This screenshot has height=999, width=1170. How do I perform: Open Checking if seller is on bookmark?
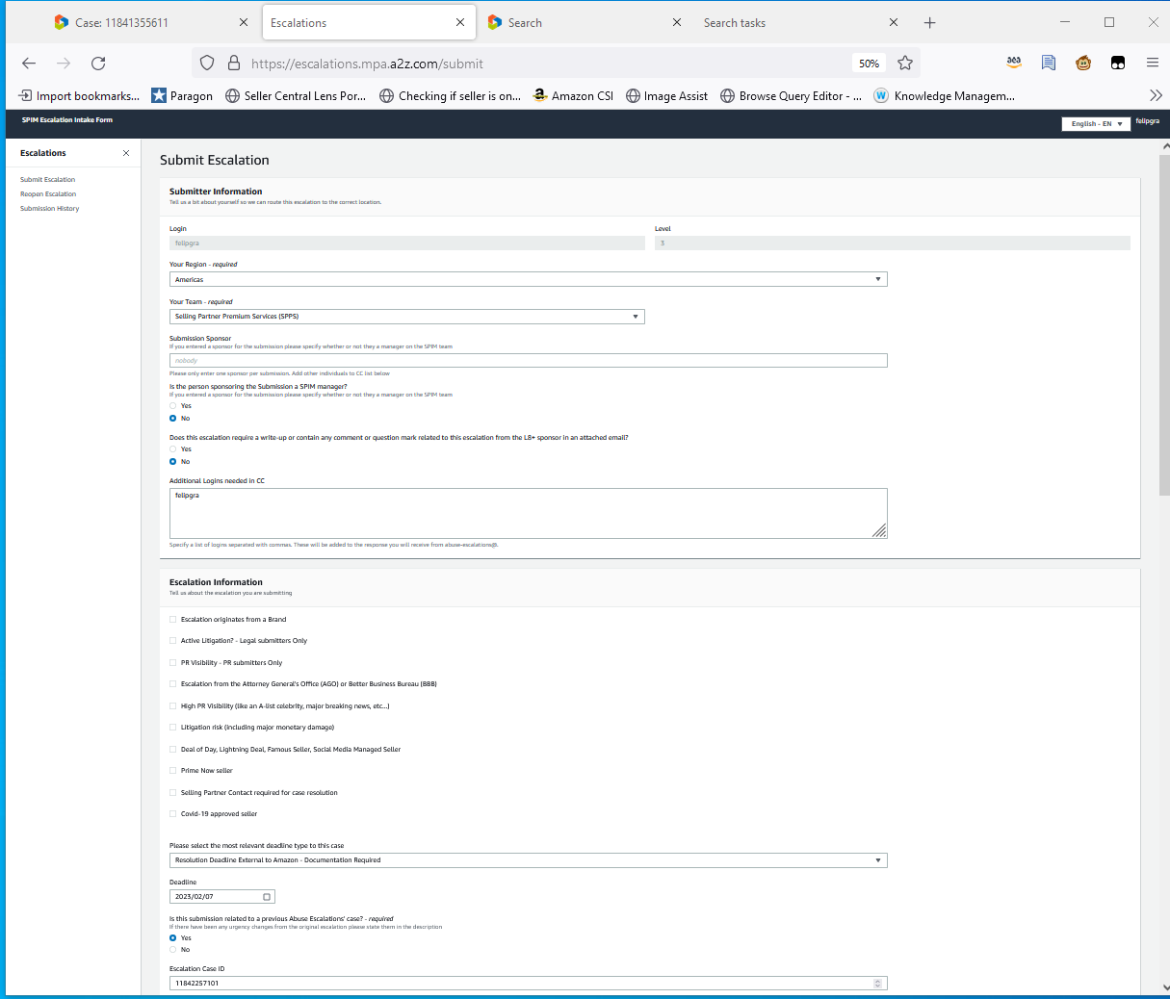click(450, 95)
